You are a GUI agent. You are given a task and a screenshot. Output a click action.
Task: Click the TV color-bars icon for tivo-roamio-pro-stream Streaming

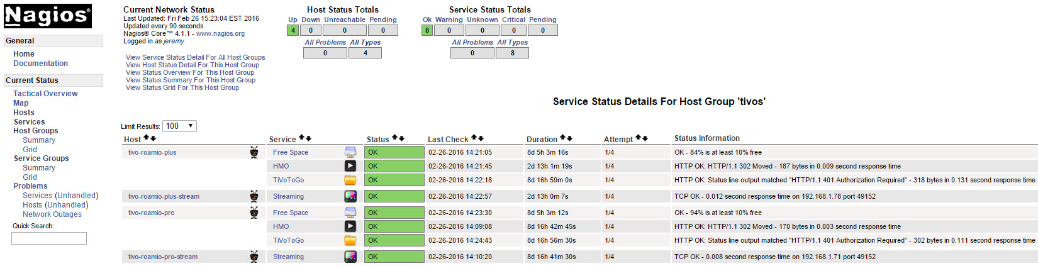click(350, 257)
